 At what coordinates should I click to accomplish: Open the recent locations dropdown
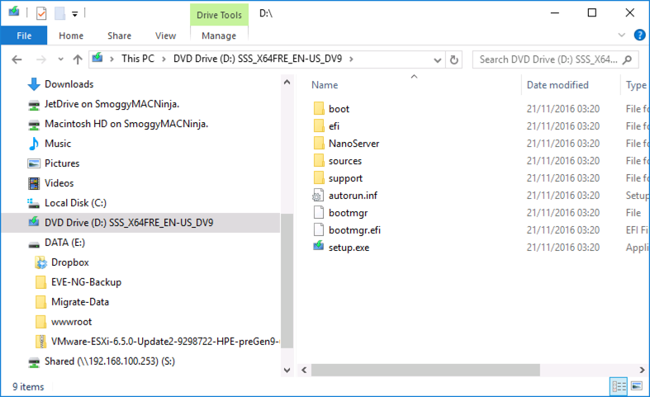point(60,59)
